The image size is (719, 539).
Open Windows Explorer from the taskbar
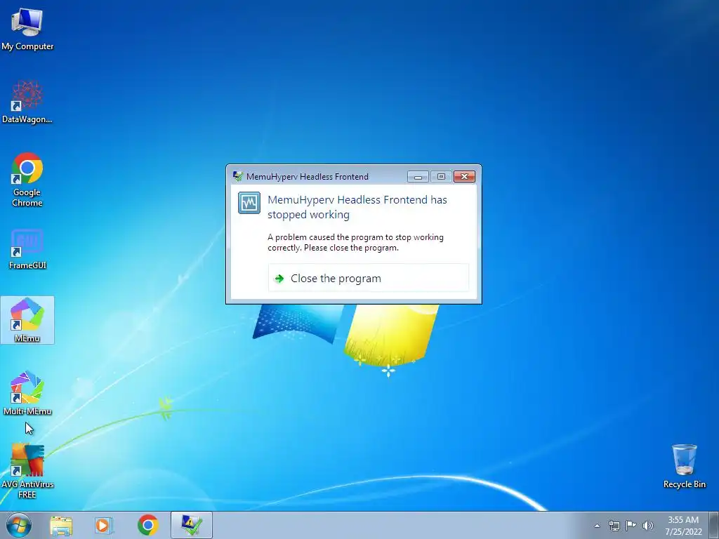61,525
